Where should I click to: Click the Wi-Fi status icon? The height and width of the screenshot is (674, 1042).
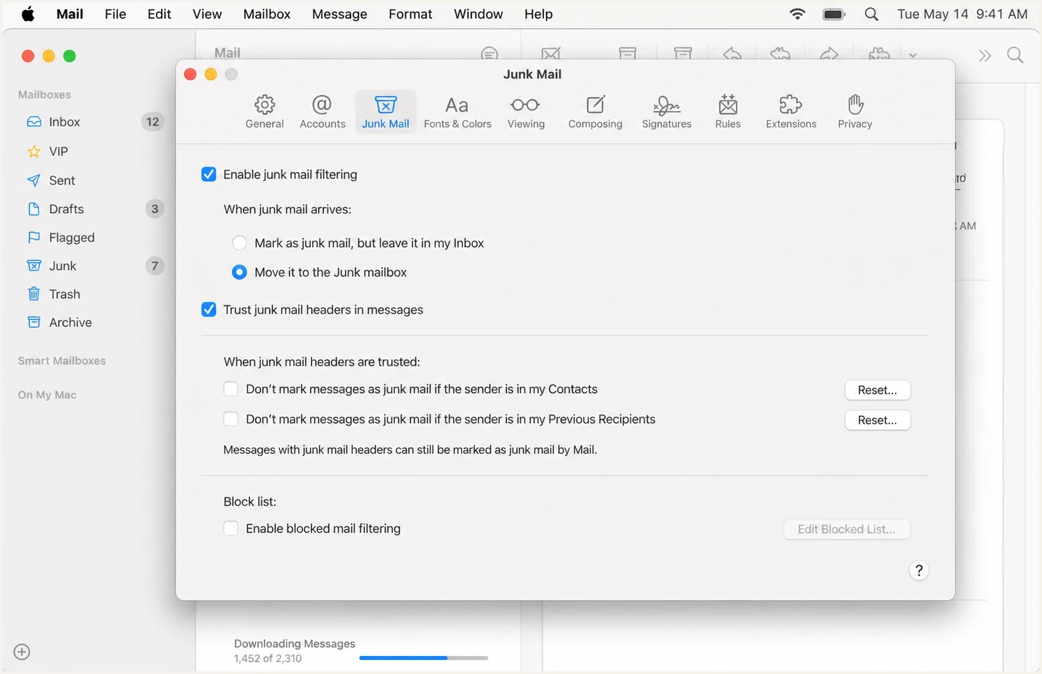[x=797, y=14]
